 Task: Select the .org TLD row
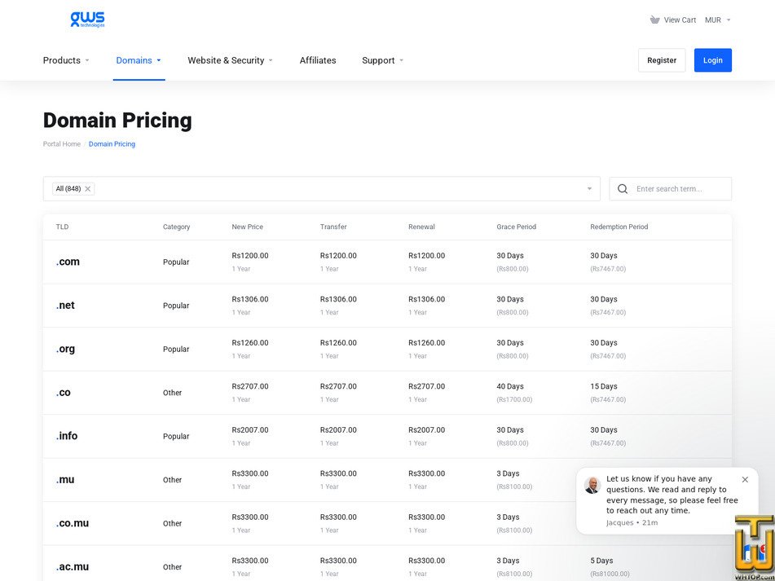[x=388, y=349]
